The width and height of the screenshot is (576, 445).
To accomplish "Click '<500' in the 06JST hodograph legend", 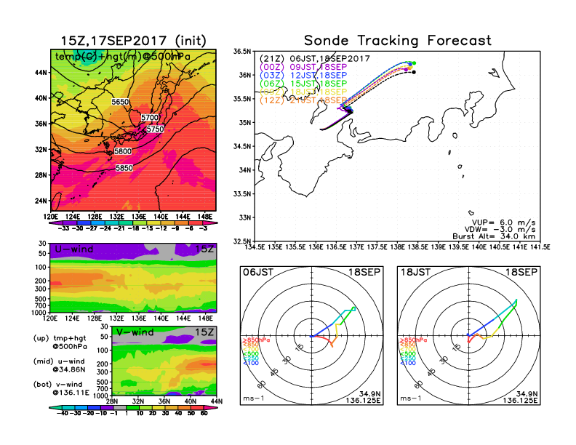I will click(x=250, y=354).
